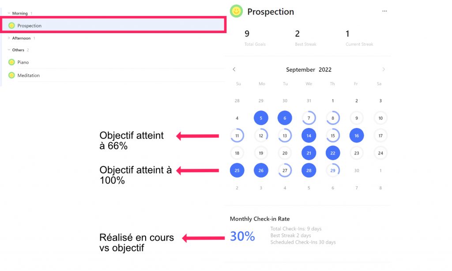452x271 pixels.
Task: Click the September 2022 month title
Action: tap(309, 69)
